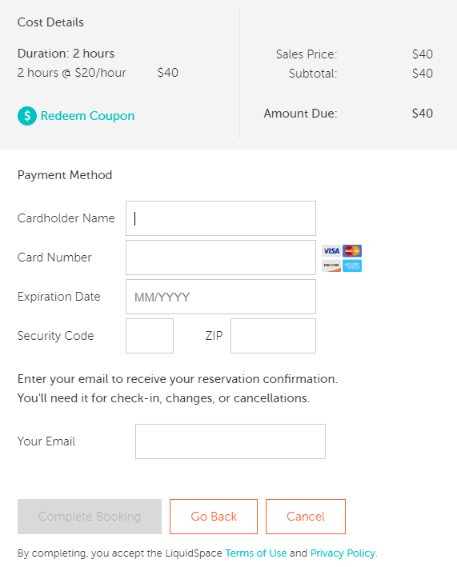Focus the Security Code box
Image resolution: width=457 pixels, height=567 pixels.
(150, 336)
